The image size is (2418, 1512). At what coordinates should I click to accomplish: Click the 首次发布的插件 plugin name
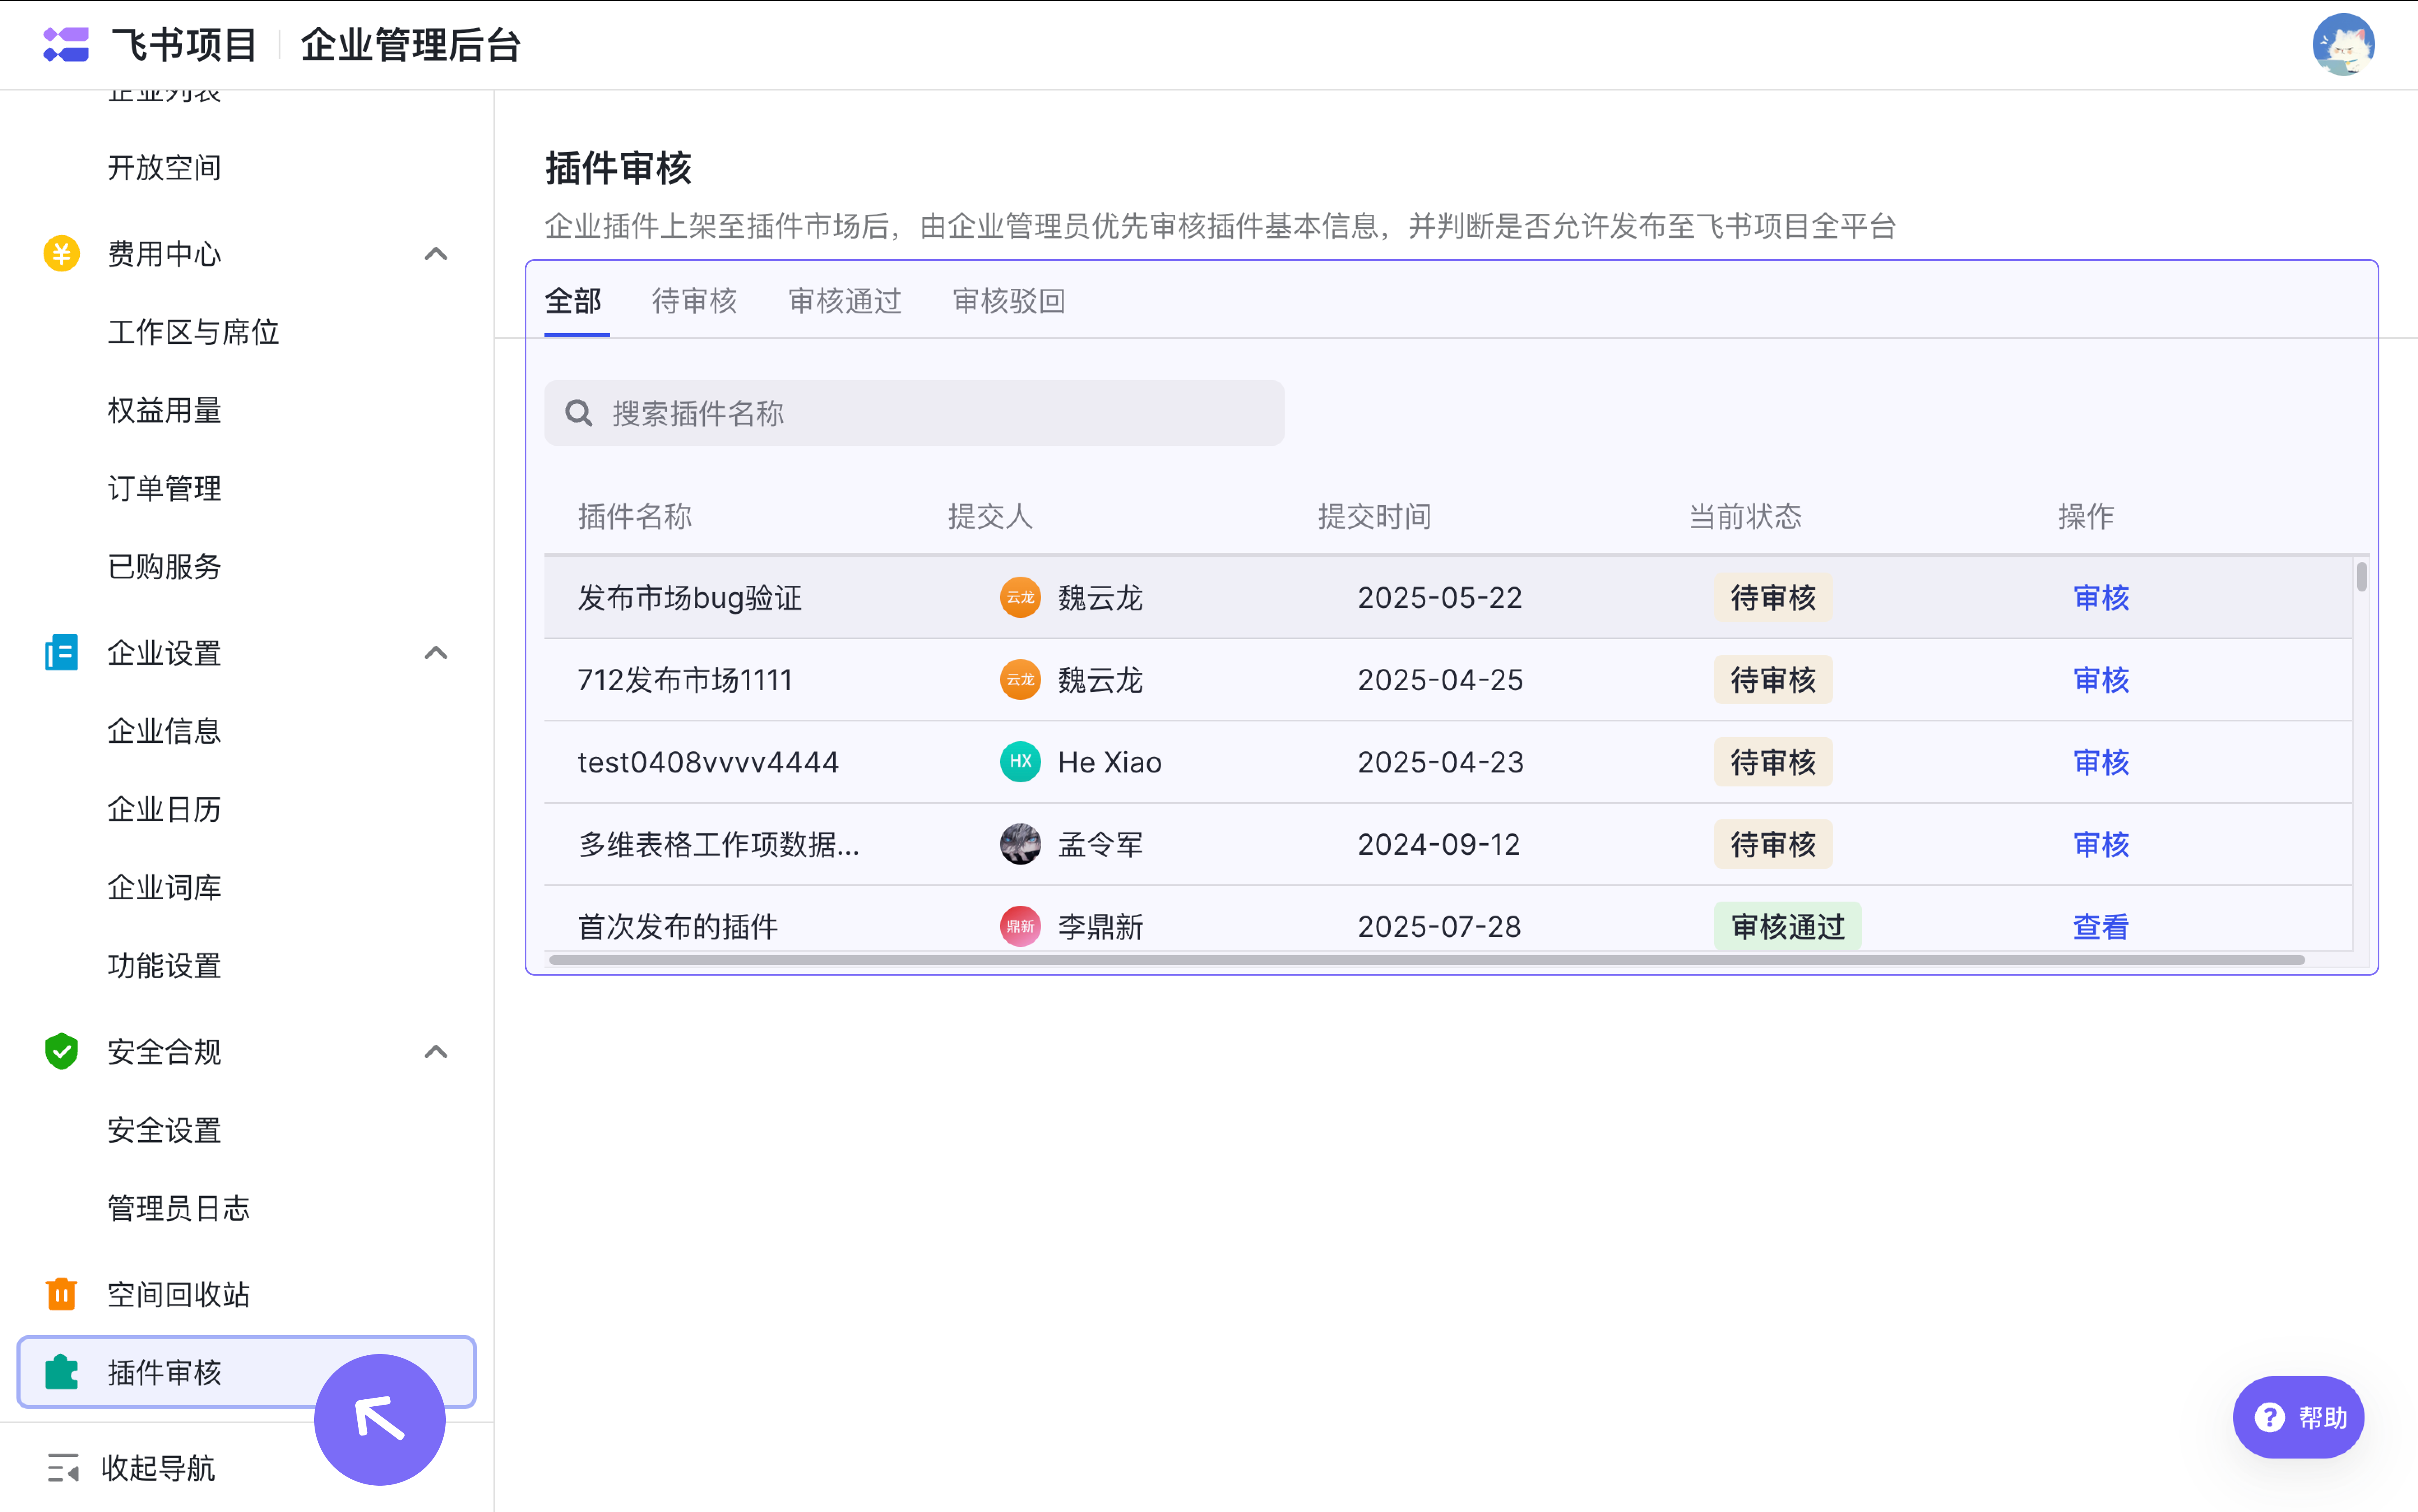coord(678,927)
